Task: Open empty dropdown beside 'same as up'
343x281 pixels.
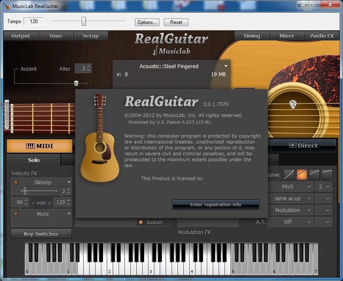Action: [324, 199]
